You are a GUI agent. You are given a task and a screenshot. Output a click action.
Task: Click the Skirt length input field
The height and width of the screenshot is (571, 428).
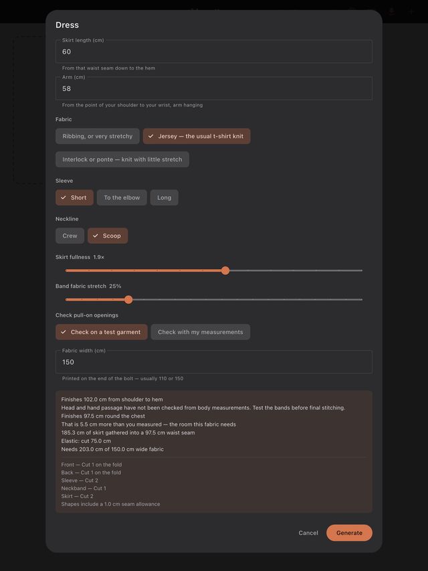(x=214, y=52)
